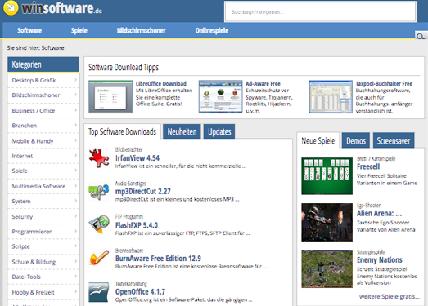This screenshot has height=306, width=428.
Task: Switch to the Updates tab
Action: (x=219, y=131)
